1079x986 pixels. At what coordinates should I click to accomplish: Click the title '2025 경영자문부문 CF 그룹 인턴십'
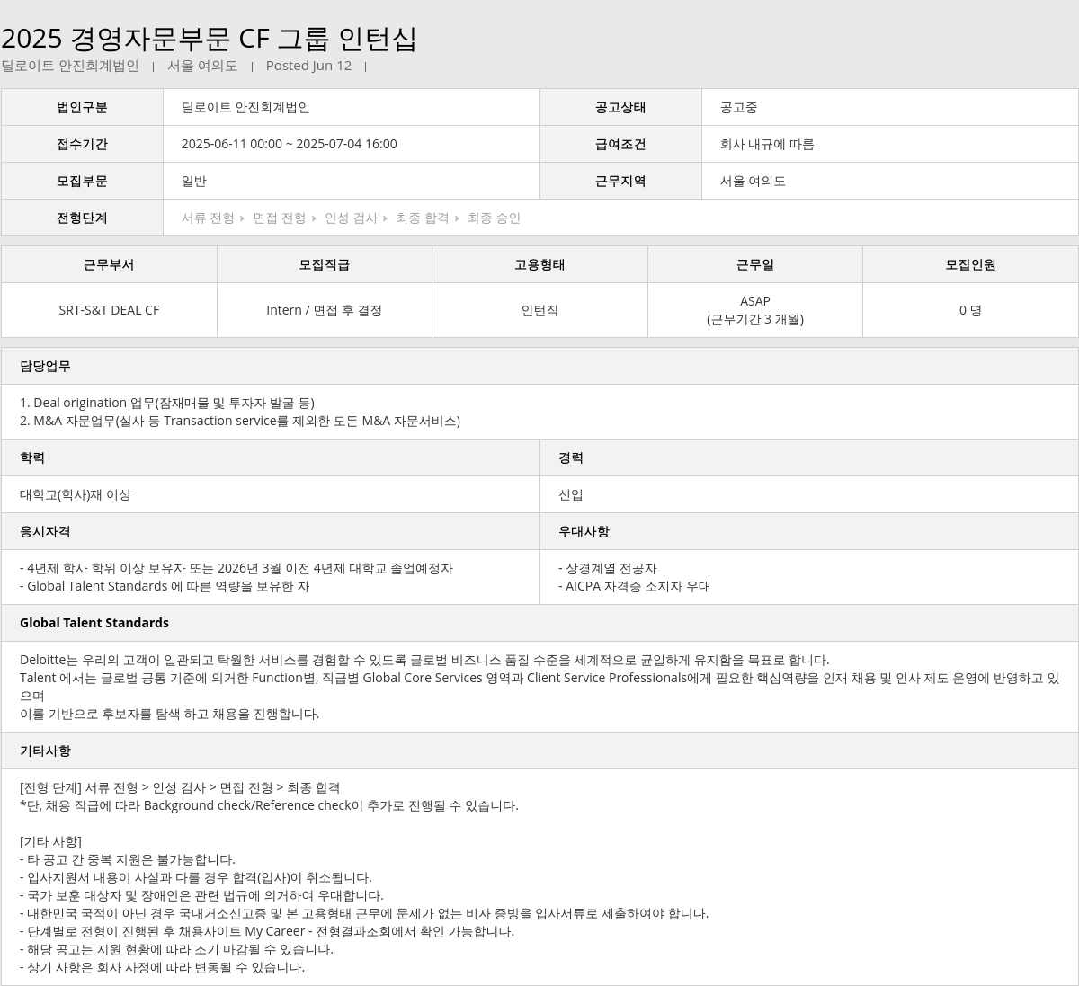click(x=209, y=39)
